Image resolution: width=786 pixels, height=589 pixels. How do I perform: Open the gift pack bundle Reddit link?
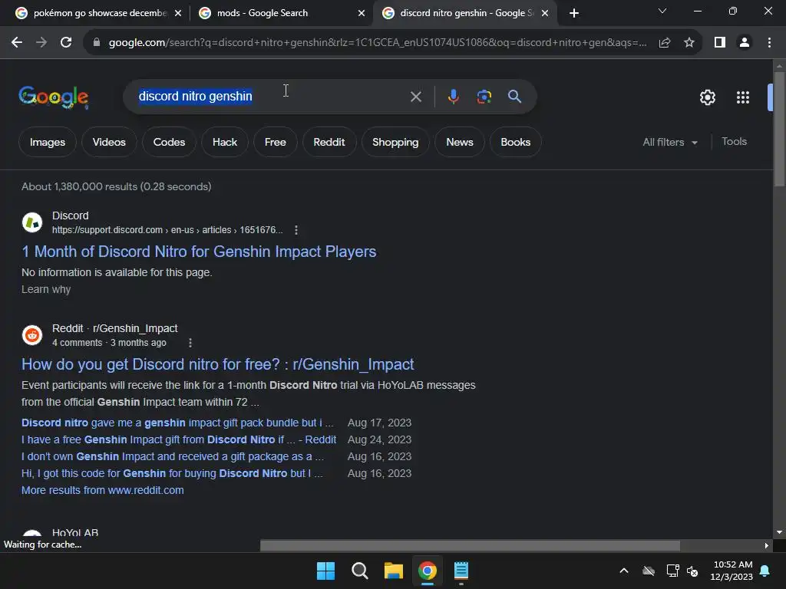click(x=177, y=423)
